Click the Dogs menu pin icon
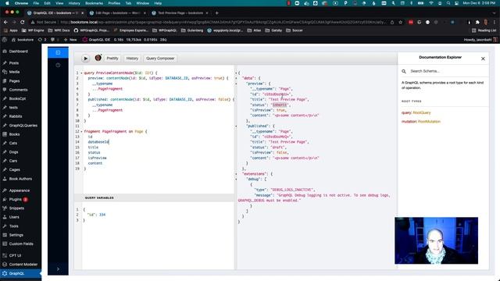 coord(5,152)
